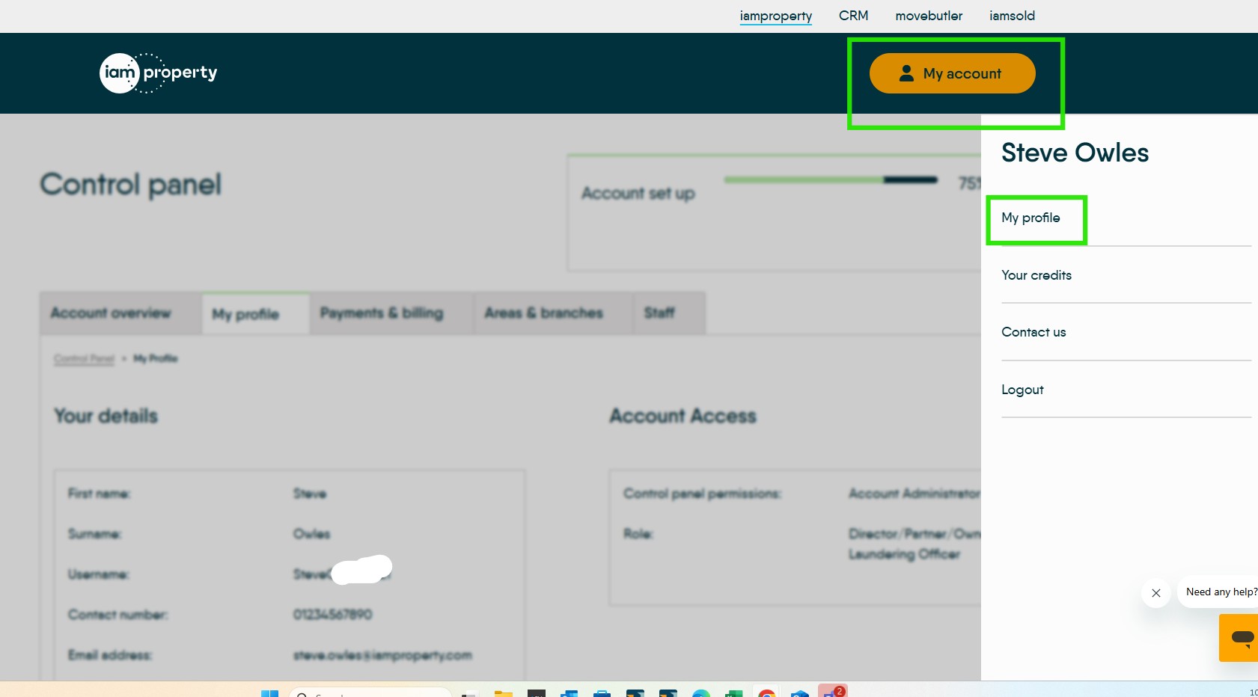Viewport: 1258px width, 697px height.
Task: Select the Areas & branches tab
Action: coord(544,313)
